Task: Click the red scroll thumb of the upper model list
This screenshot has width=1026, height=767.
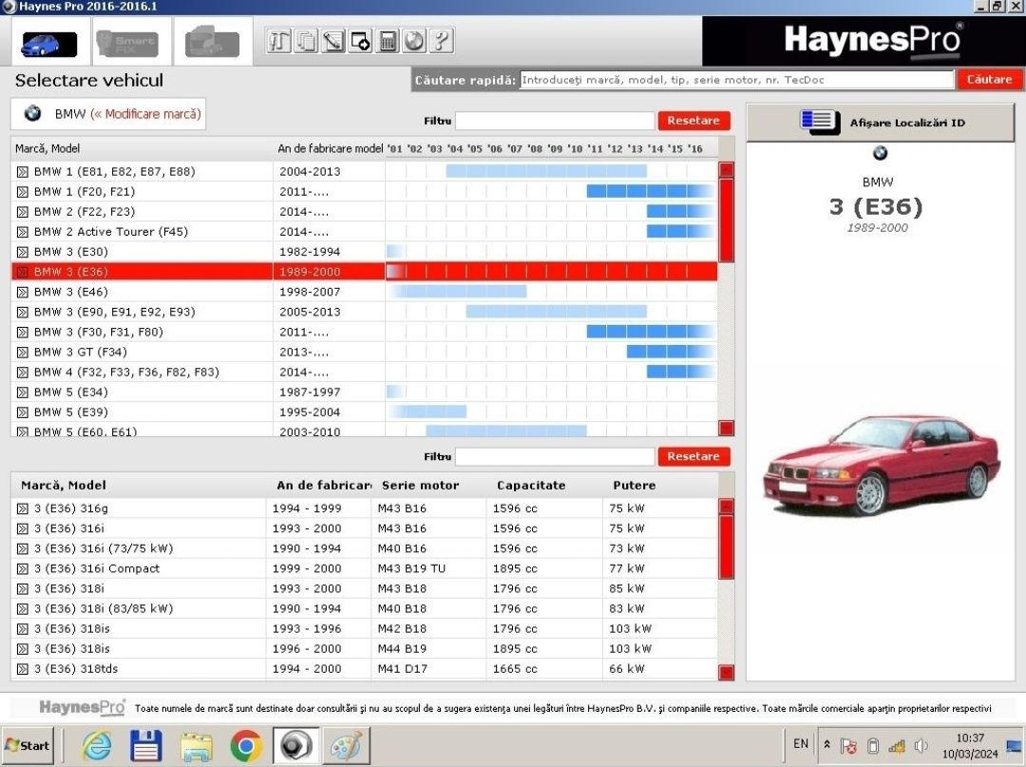Action: point(727,220)
